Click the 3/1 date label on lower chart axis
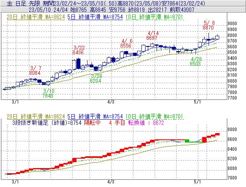Screen dimensions: 246x187 (x=15, y=181)
